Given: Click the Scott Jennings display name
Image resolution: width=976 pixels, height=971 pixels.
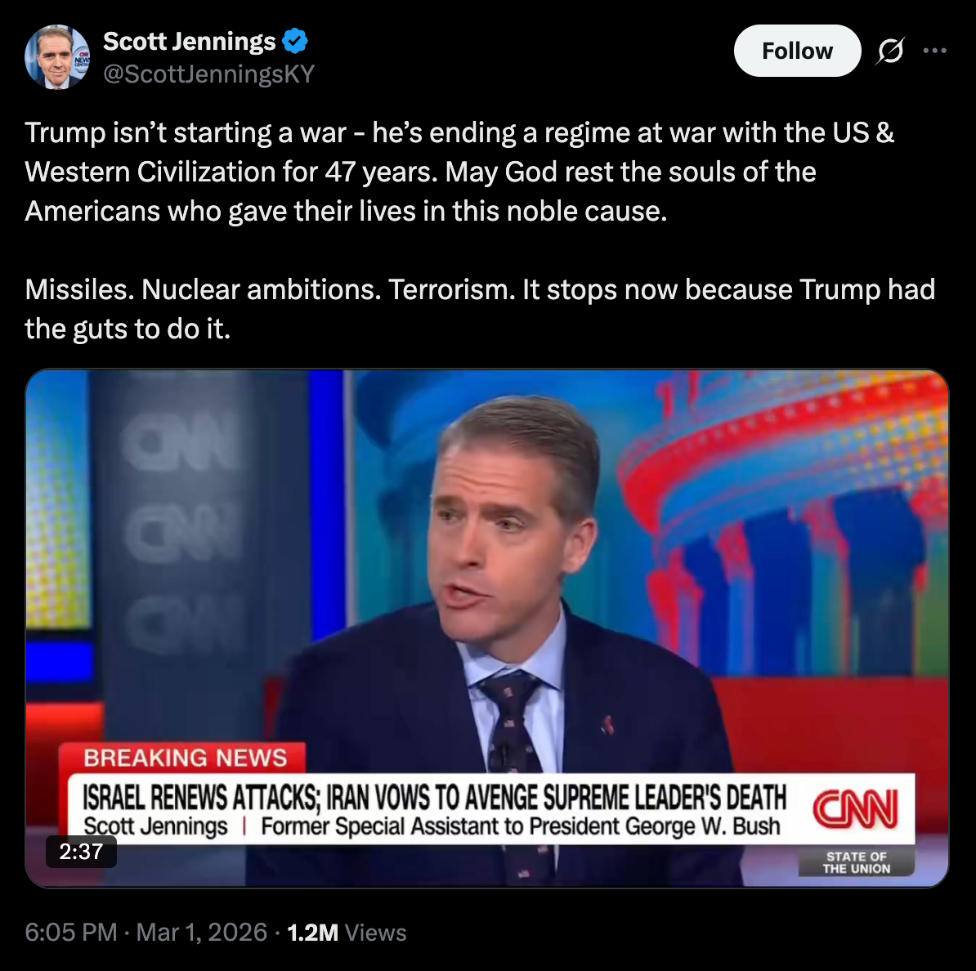Looking at the screenshot, I should point(189,41).
